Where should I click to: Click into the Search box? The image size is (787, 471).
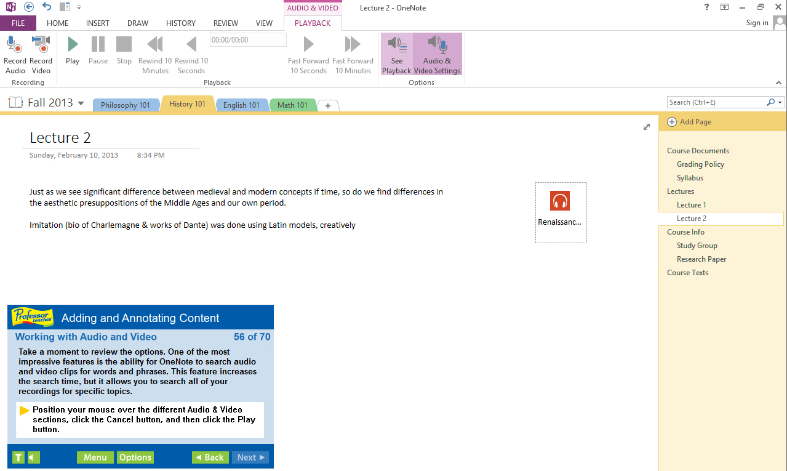[x=714, y=102]
